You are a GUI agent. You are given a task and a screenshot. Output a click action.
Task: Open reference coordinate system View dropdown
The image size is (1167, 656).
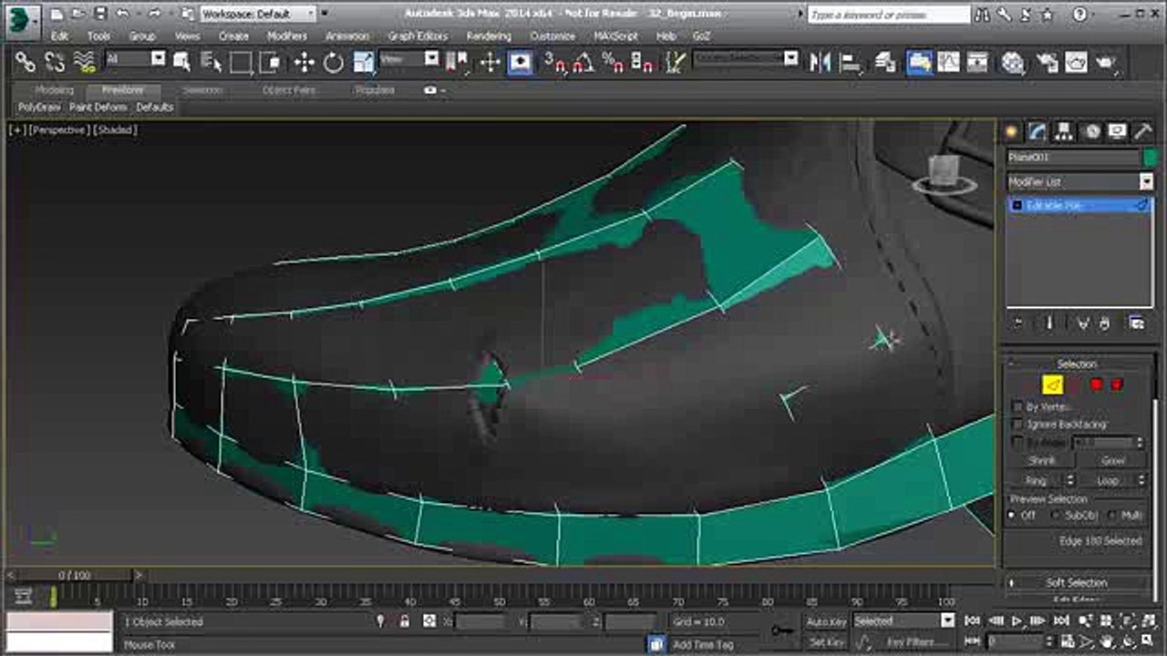coord(409,59)
